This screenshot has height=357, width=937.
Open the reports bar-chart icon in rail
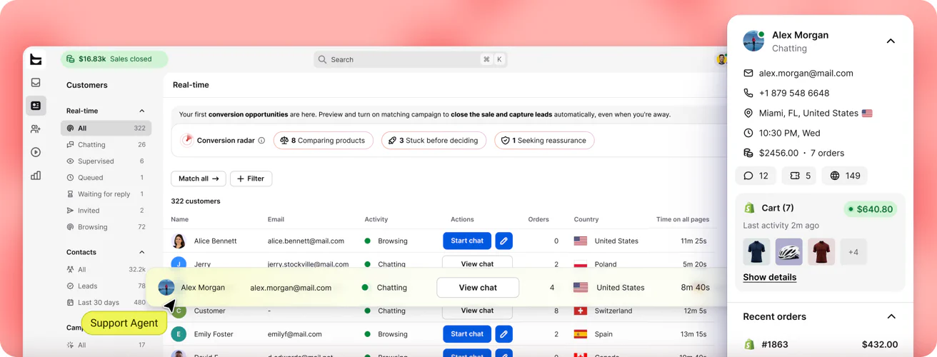tap(36, 176)
